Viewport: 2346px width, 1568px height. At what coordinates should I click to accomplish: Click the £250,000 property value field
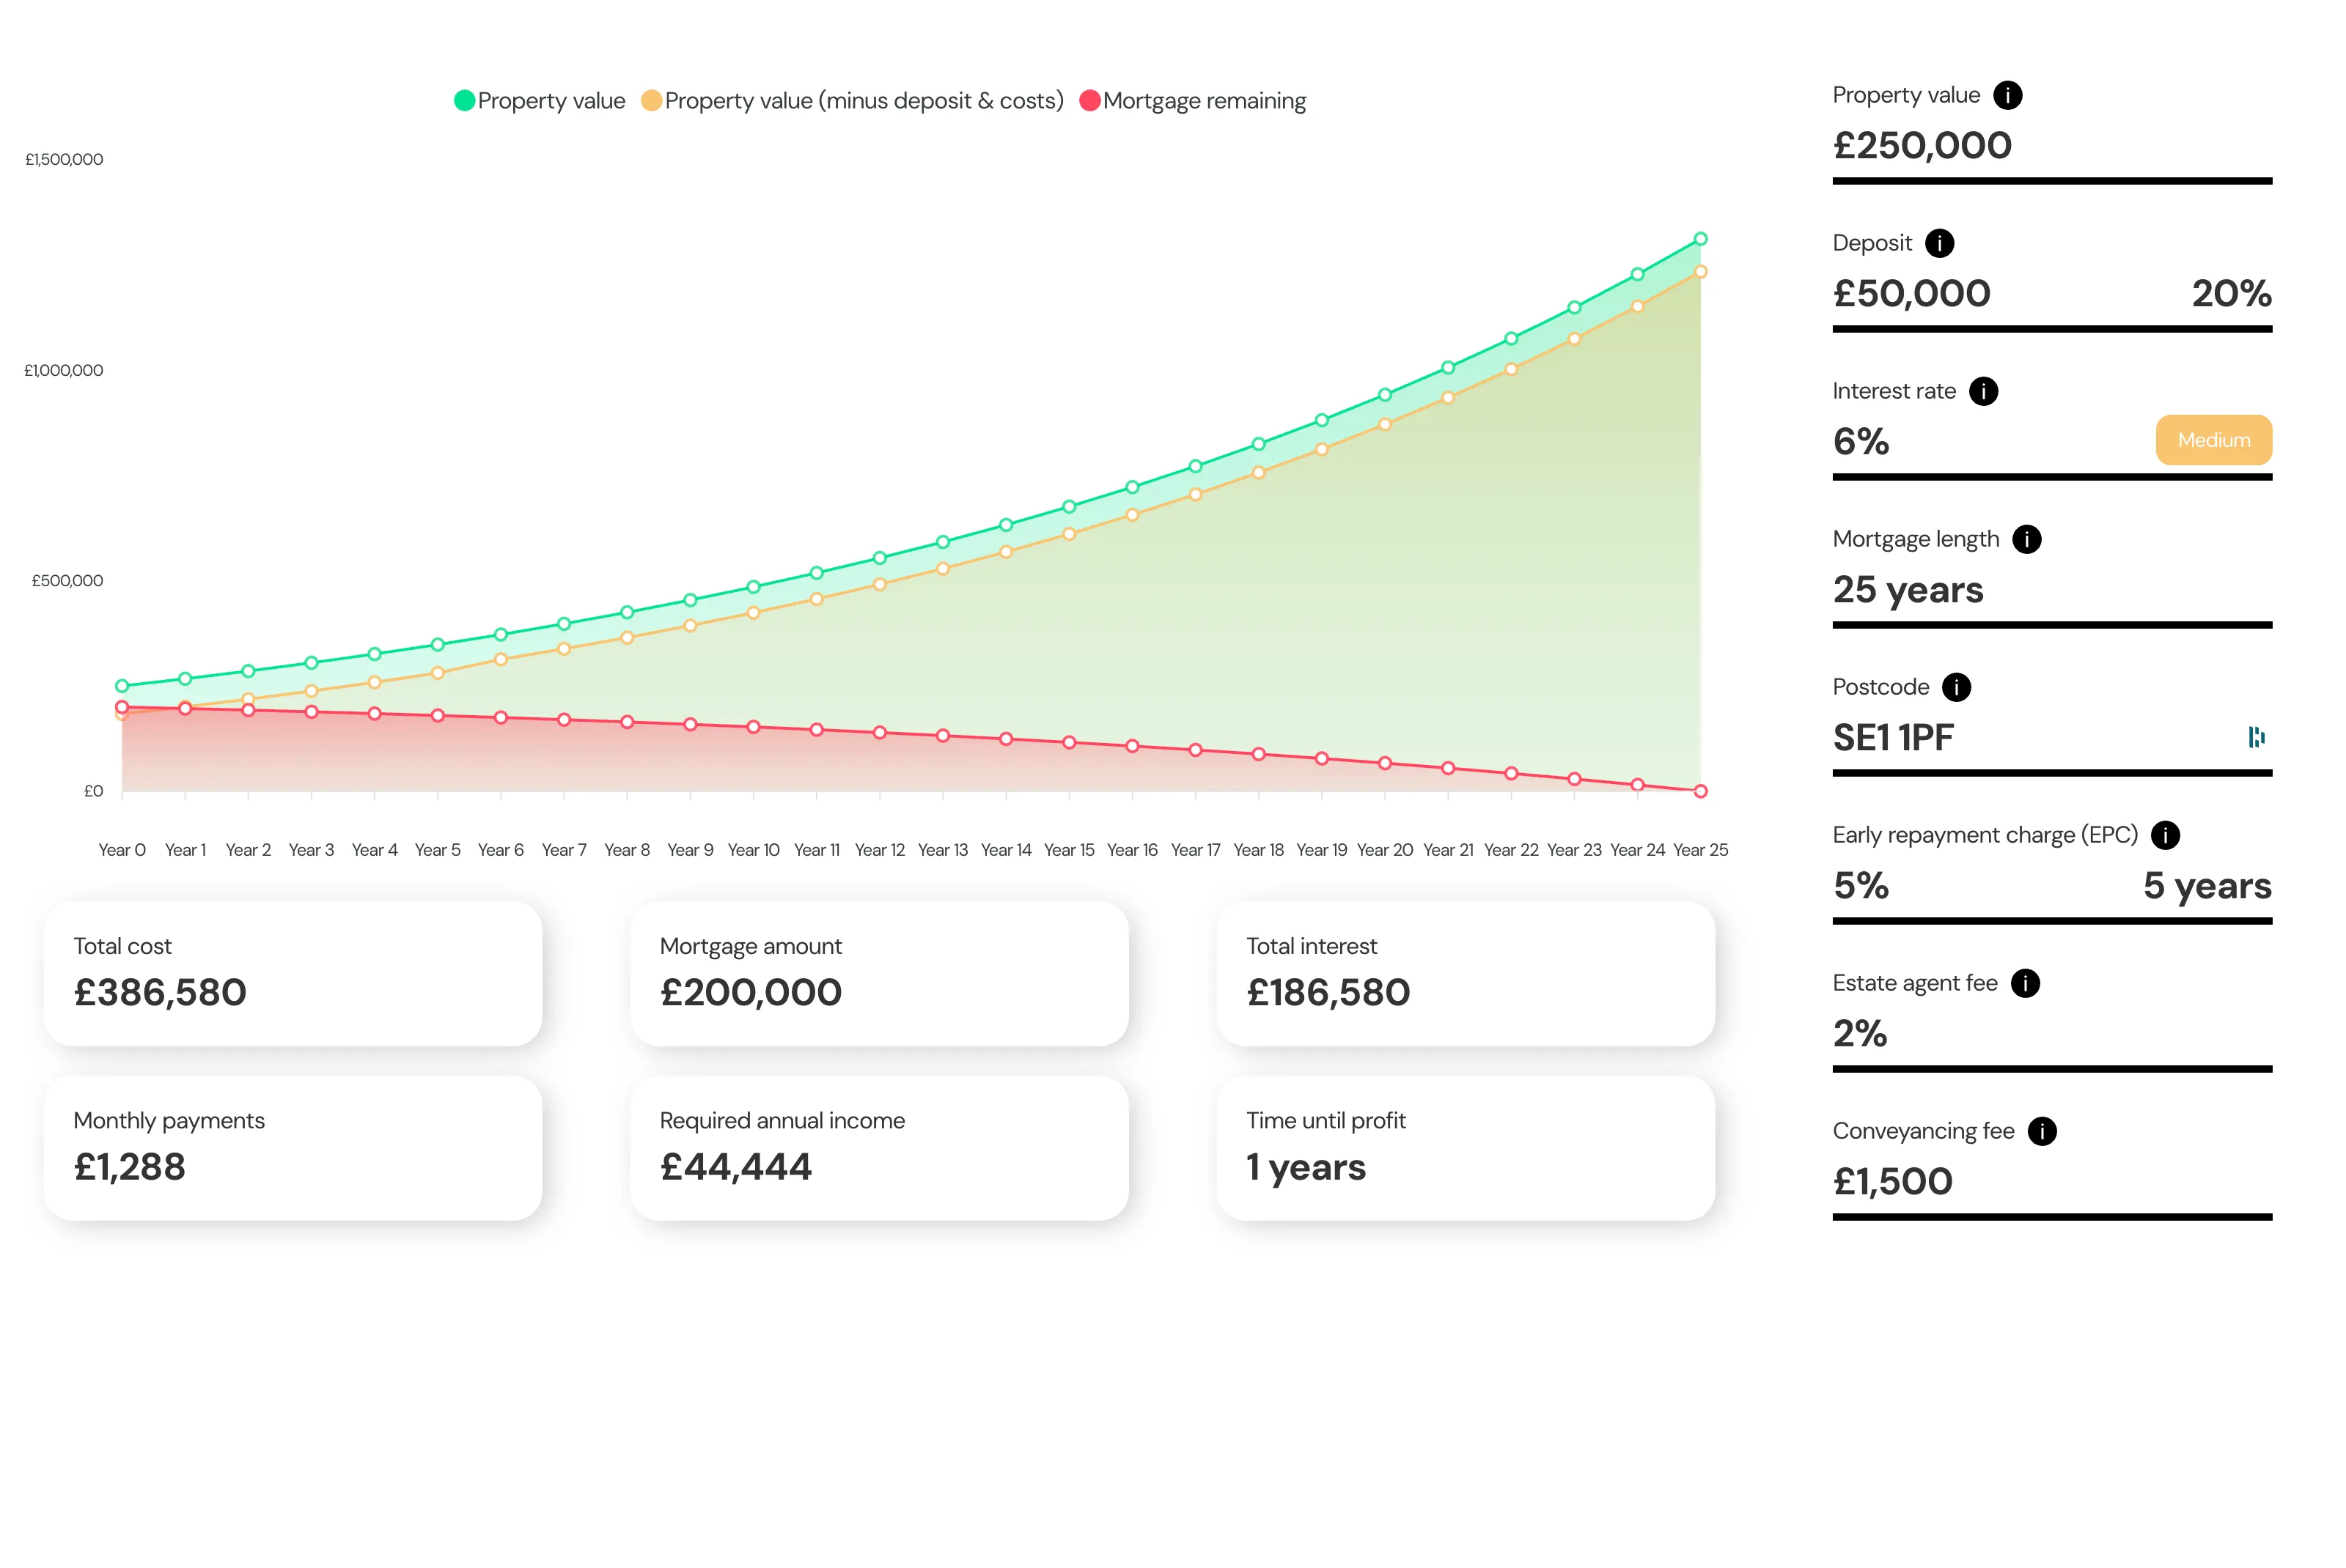point(1922,146)
